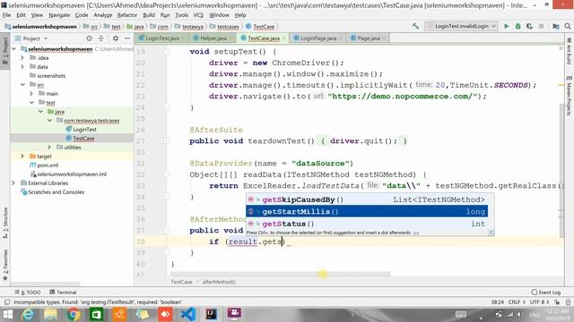Open the Terminal tool window
The image size is (574, 322).
click(x=63, y=292)
